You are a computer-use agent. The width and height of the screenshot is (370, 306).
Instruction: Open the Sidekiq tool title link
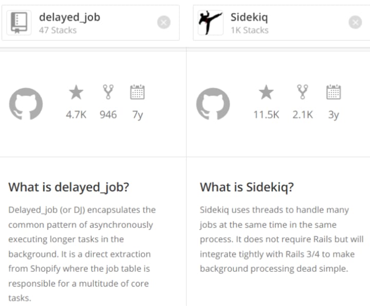[249, 17]
